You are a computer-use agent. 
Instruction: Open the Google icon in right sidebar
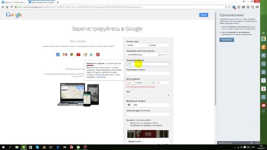(263, 80)
